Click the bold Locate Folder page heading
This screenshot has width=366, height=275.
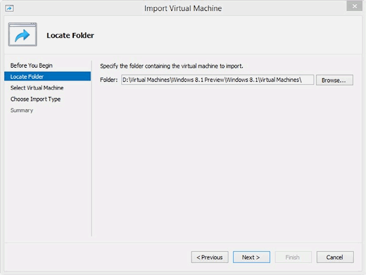pyautogui.click(x=70, y=36)
